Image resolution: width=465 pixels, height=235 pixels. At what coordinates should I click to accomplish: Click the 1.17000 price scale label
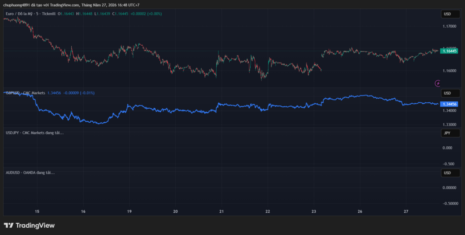[x=449, y=26]
